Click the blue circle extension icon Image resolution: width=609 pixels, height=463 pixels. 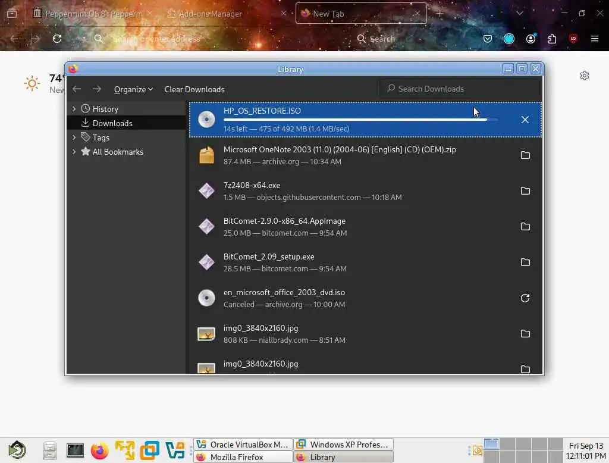(x=509, y=39)
